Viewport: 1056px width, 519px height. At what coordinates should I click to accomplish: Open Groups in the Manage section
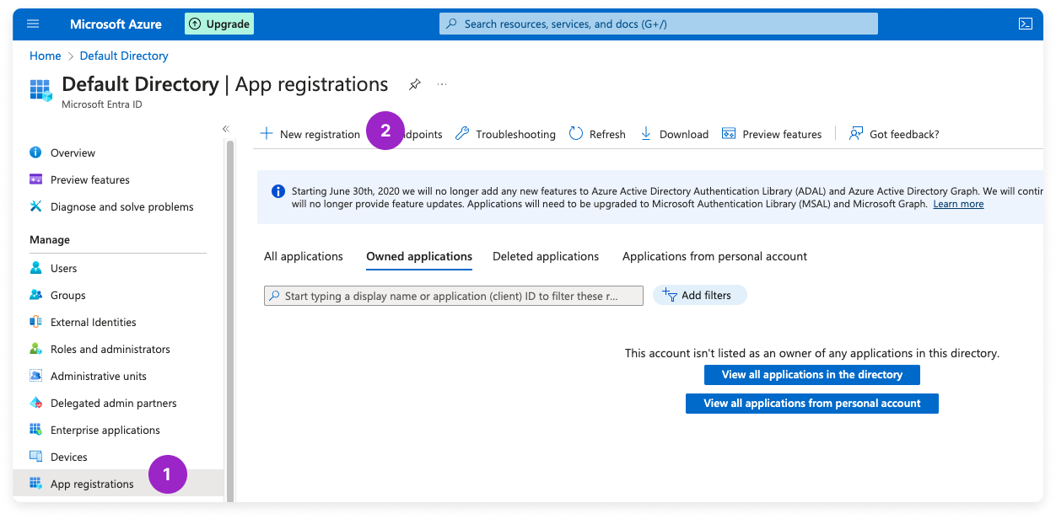[x=68, y=295]
